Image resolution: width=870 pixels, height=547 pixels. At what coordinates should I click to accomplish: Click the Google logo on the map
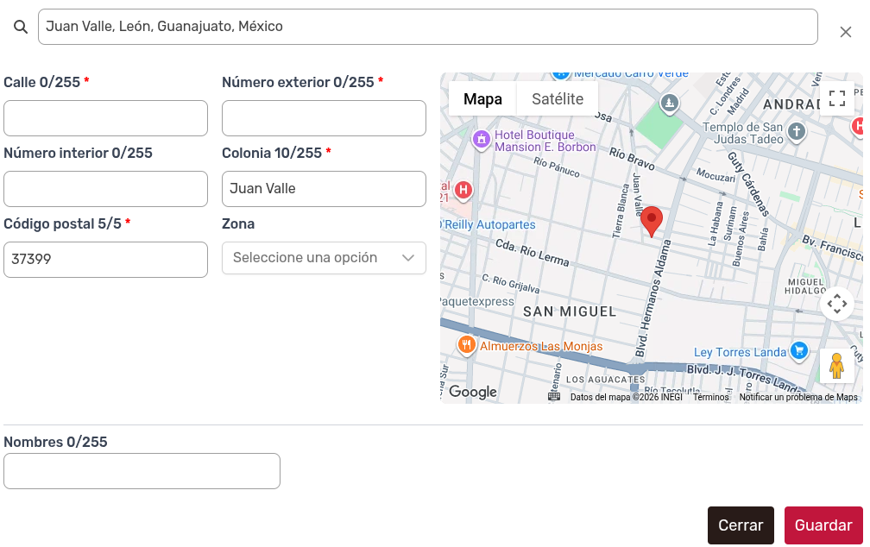473,392
